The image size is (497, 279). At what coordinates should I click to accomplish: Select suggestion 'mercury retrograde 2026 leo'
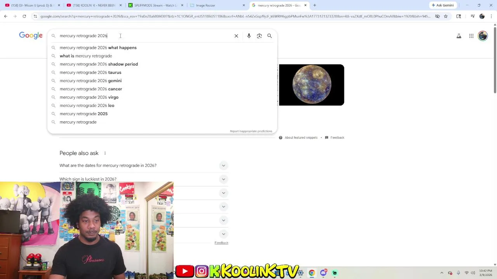point(162,105)
